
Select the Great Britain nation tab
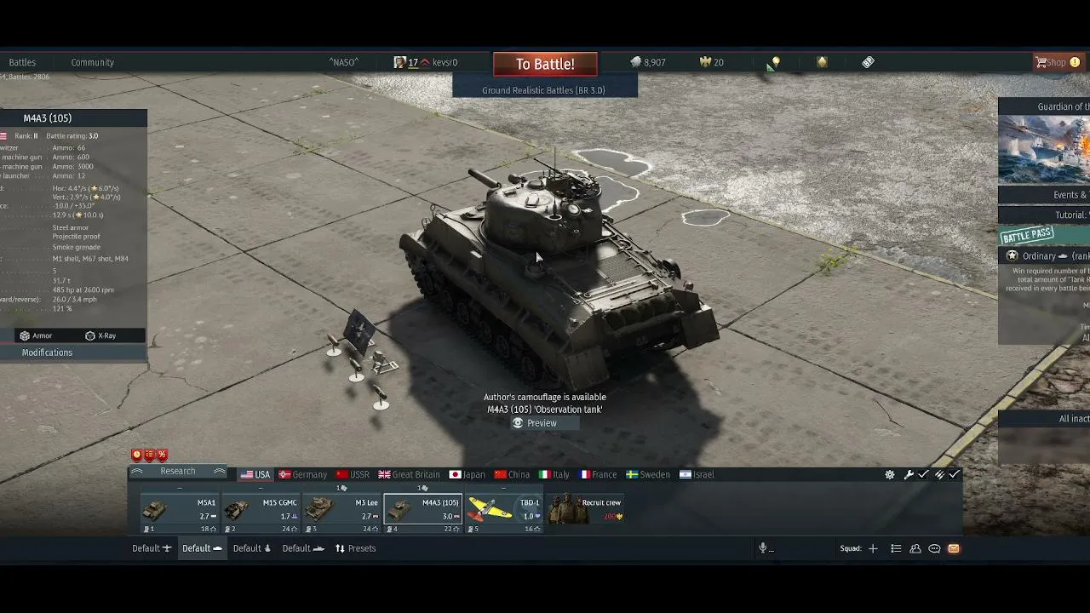click(410, 474)
